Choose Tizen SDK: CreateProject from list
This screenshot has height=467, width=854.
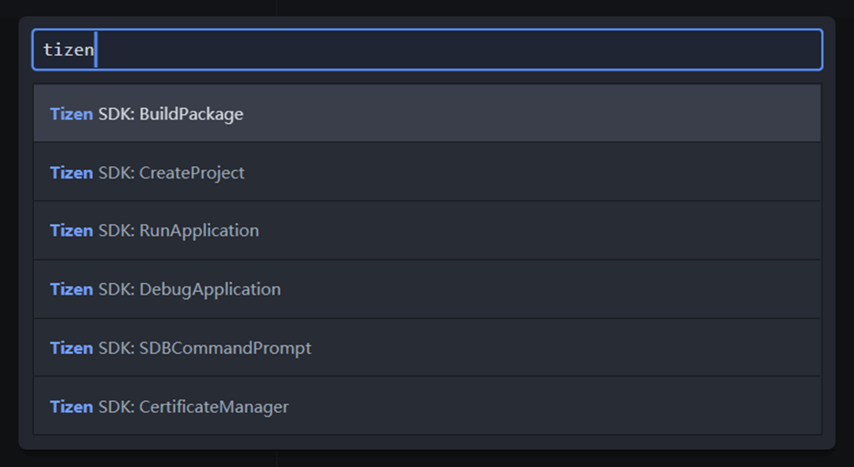(x=427, y=172)
